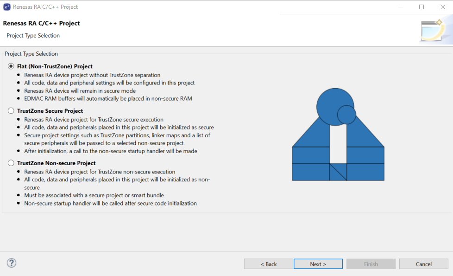The image size is (453, 276).
Task: Cancel the project wizard
Action: click(423, 264)
